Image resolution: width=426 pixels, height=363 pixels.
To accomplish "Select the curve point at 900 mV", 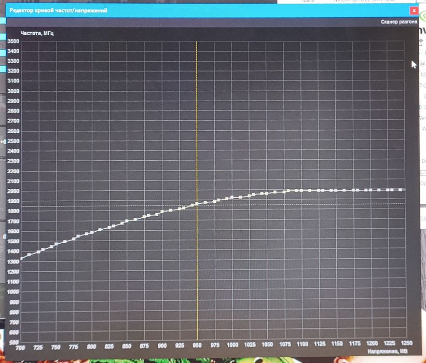I will 162,212.
